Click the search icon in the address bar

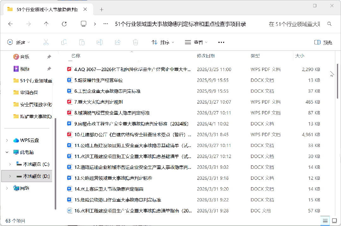coord(330,24)
